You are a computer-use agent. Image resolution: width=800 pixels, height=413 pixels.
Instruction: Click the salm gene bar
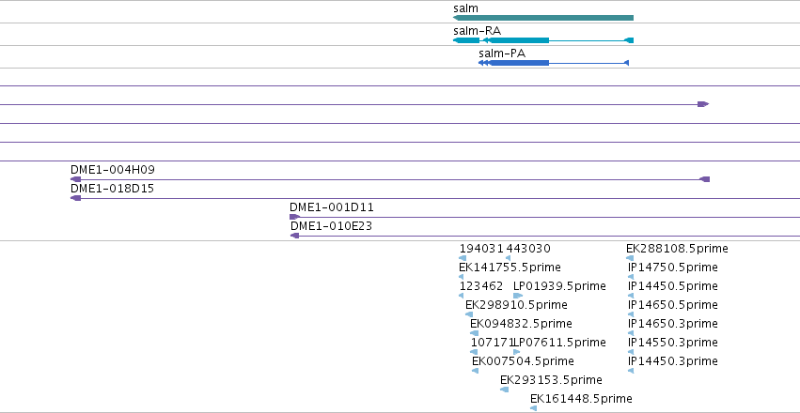[543, 18]
